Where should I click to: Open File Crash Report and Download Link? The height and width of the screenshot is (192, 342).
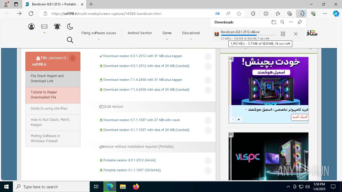(x=53, y=79)
